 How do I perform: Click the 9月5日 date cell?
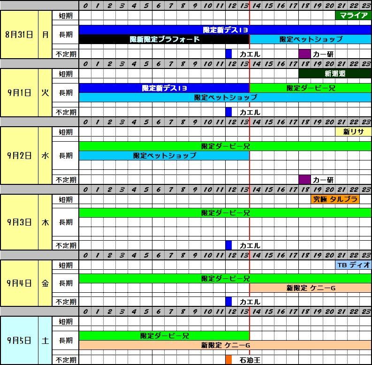19,341
